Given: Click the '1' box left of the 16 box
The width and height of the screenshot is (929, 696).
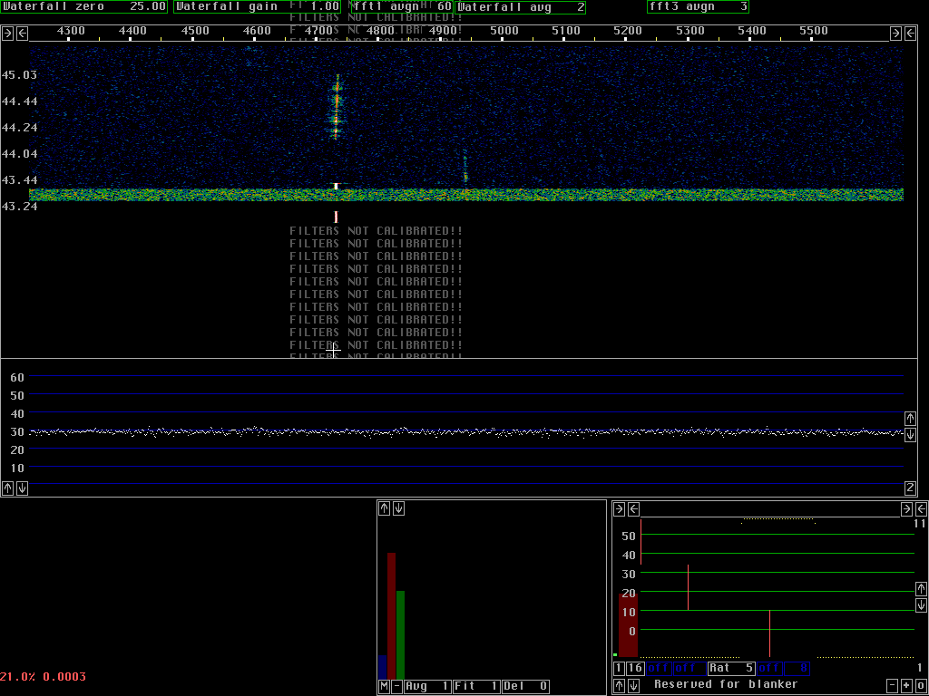Looking at the screenshot, I should [619, 669].
